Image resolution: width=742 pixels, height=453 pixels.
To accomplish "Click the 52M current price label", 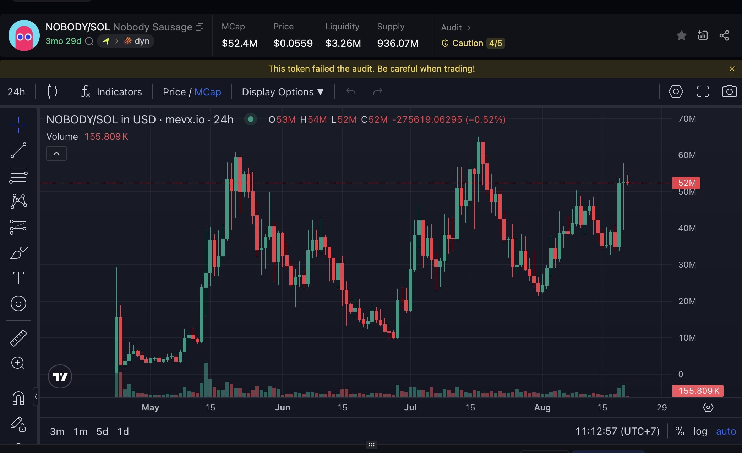I will coord(686,183).
